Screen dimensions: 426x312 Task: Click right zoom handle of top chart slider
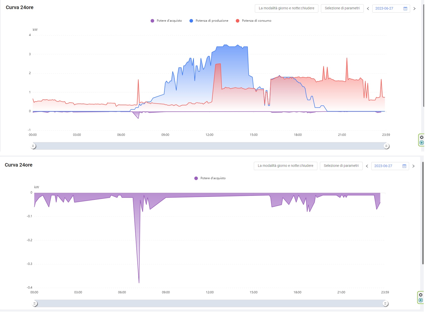pos(386,146)
